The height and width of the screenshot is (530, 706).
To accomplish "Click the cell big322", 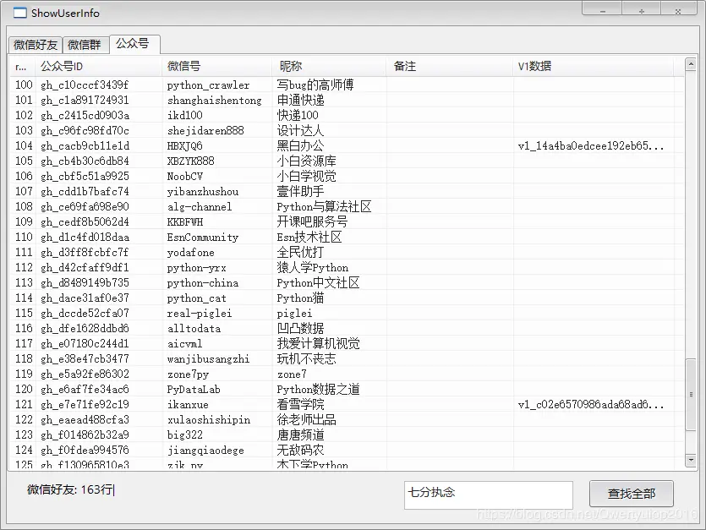I will pos(184,435).
